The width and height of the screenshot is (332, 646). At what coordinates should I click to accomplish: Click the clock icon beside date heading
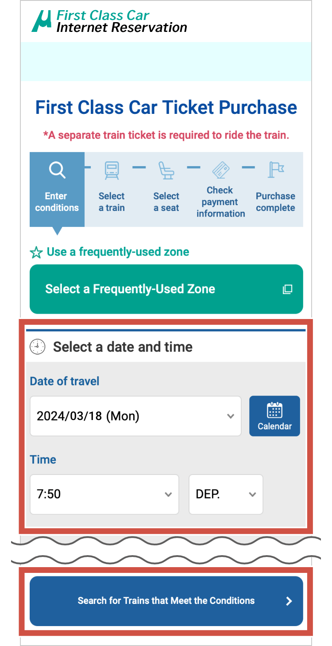point(38,347)
